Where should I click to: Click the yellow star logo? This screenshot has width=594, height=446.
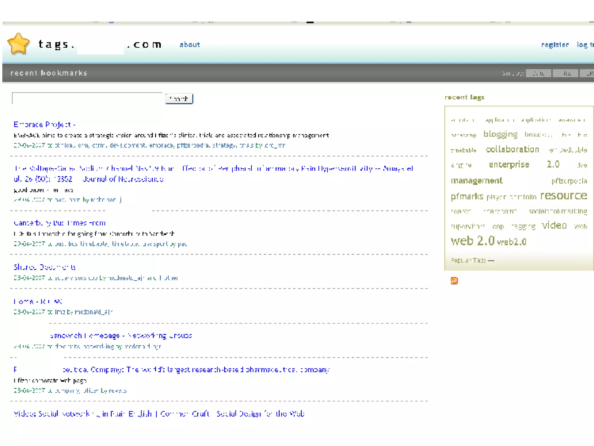coord(19,44)
